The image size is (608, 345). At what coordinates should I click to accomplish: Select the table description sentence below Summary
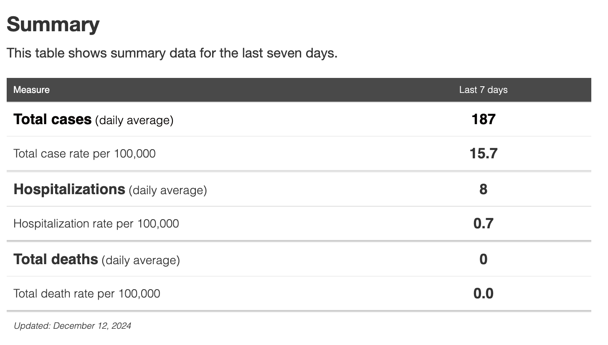172,53
